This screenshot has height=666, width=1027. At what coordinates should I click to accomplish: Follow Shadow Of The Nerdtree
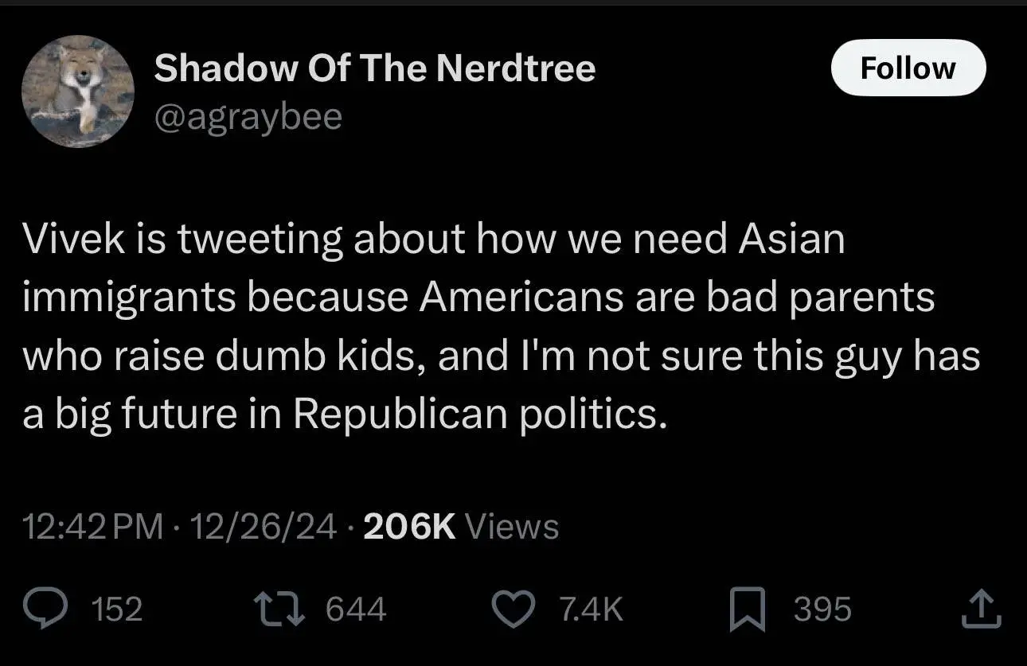[x=908, y=68]
